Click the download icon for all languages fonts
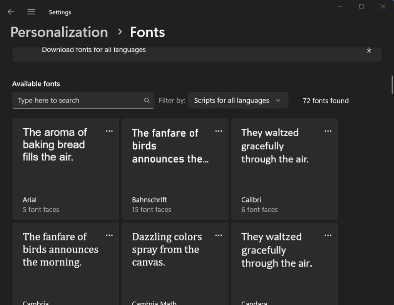 369,50
